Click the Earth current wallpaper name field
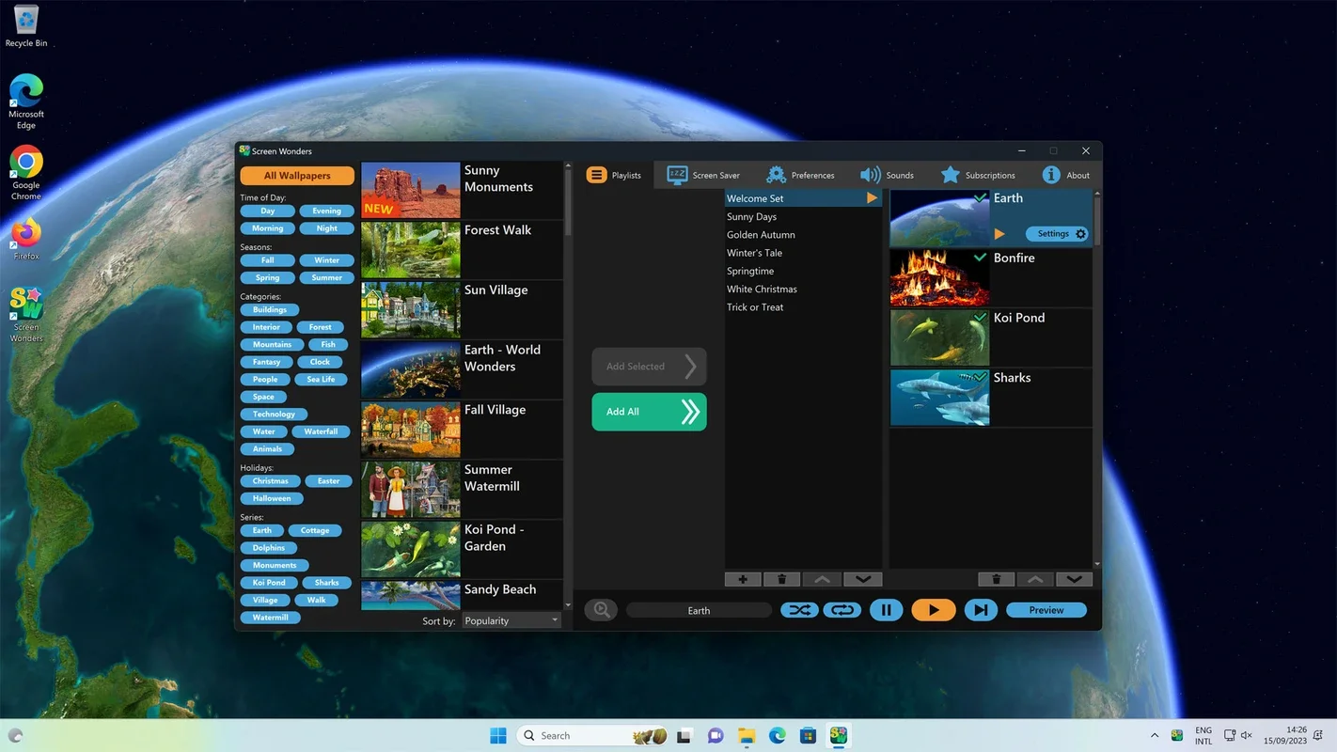Screen dimensions: 1337x752 pos(699,610)
